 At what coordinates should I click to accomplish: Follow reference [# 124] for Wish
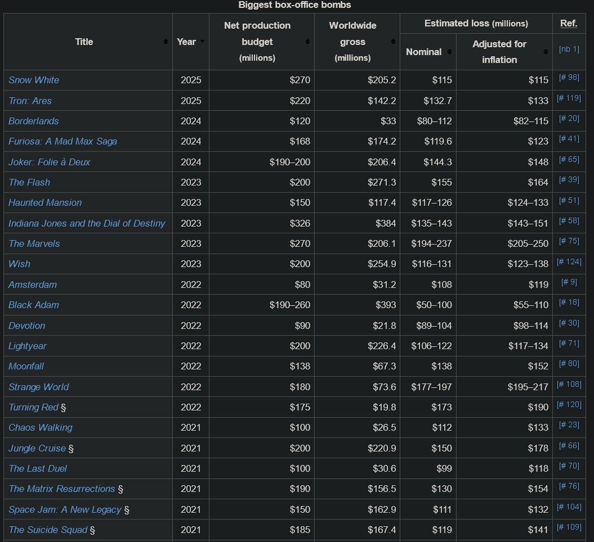pos(569,261)
